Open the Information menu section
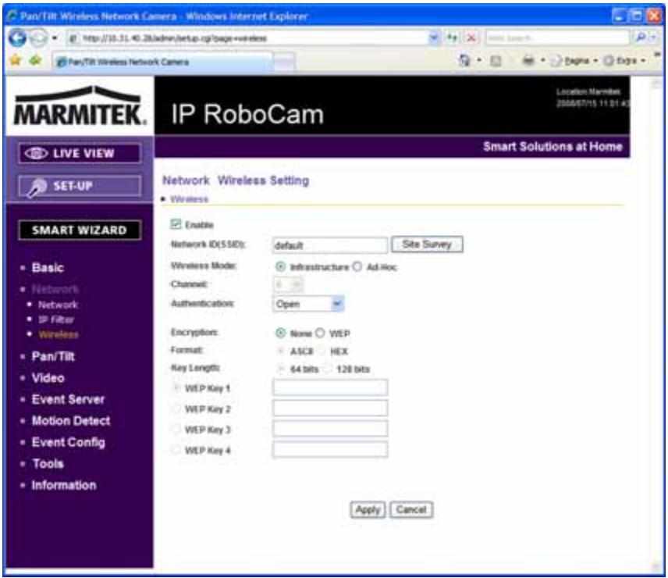The image size is (668, 578). tap(64, 485)
